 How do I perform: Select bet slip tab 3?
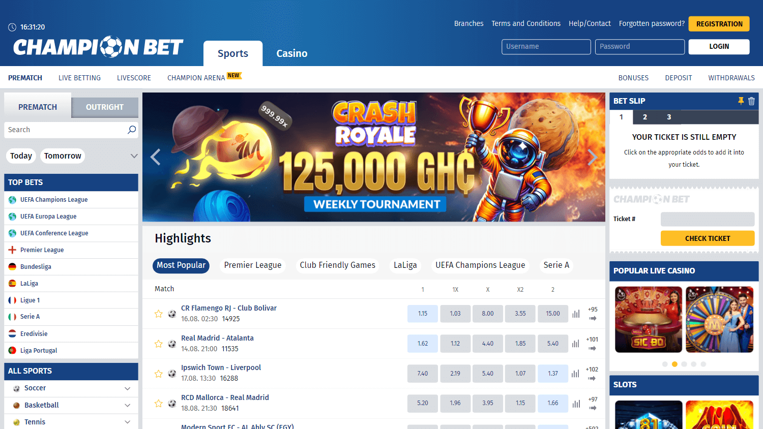click(669, 117)
